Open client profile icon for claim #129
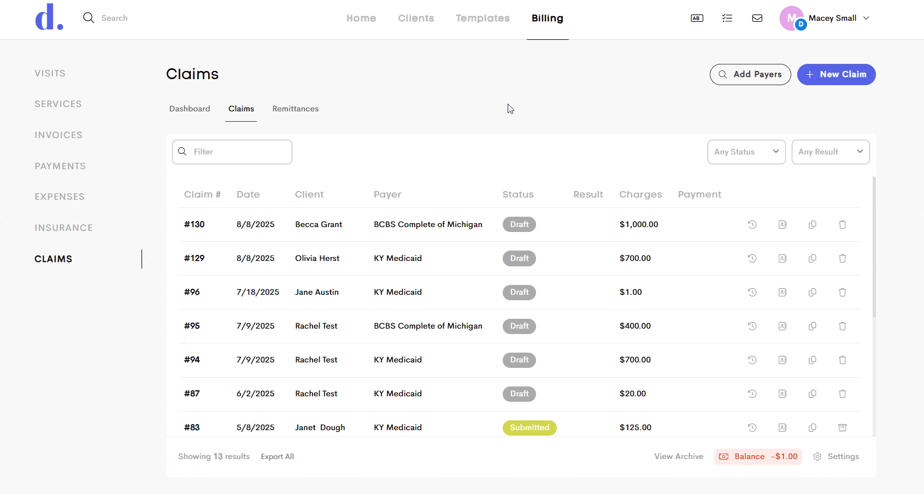The image size is (924, 494). (782, 258)
